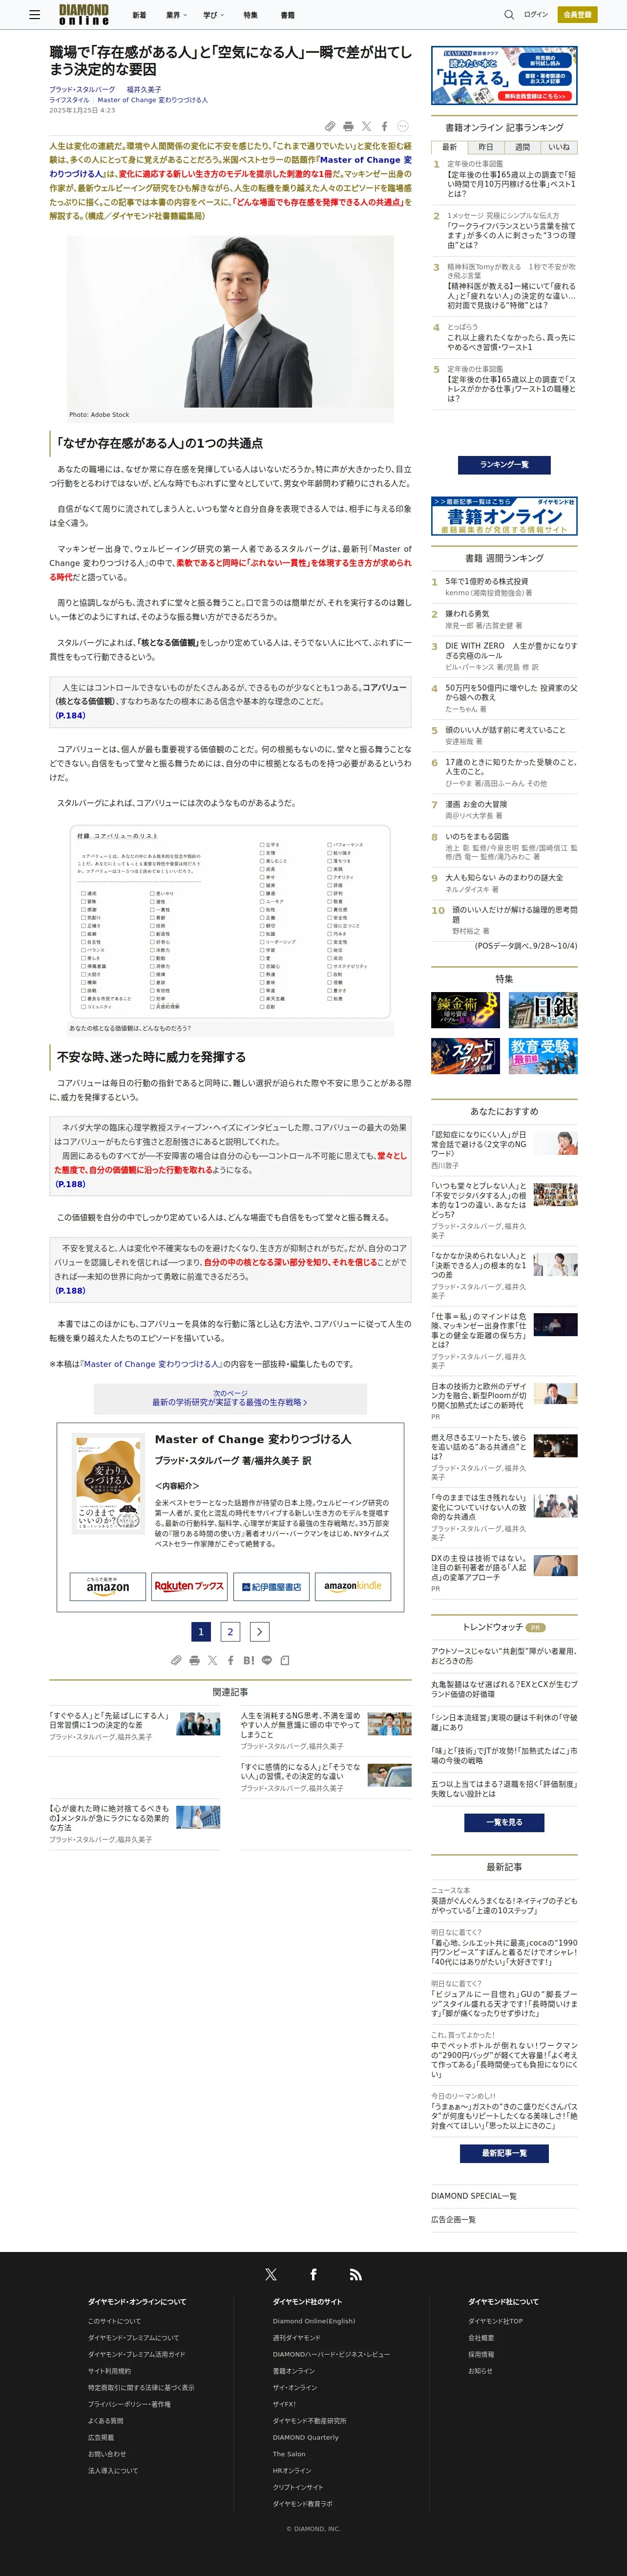Open the 紀伊國屋書店 store button

click(272, 1586)
